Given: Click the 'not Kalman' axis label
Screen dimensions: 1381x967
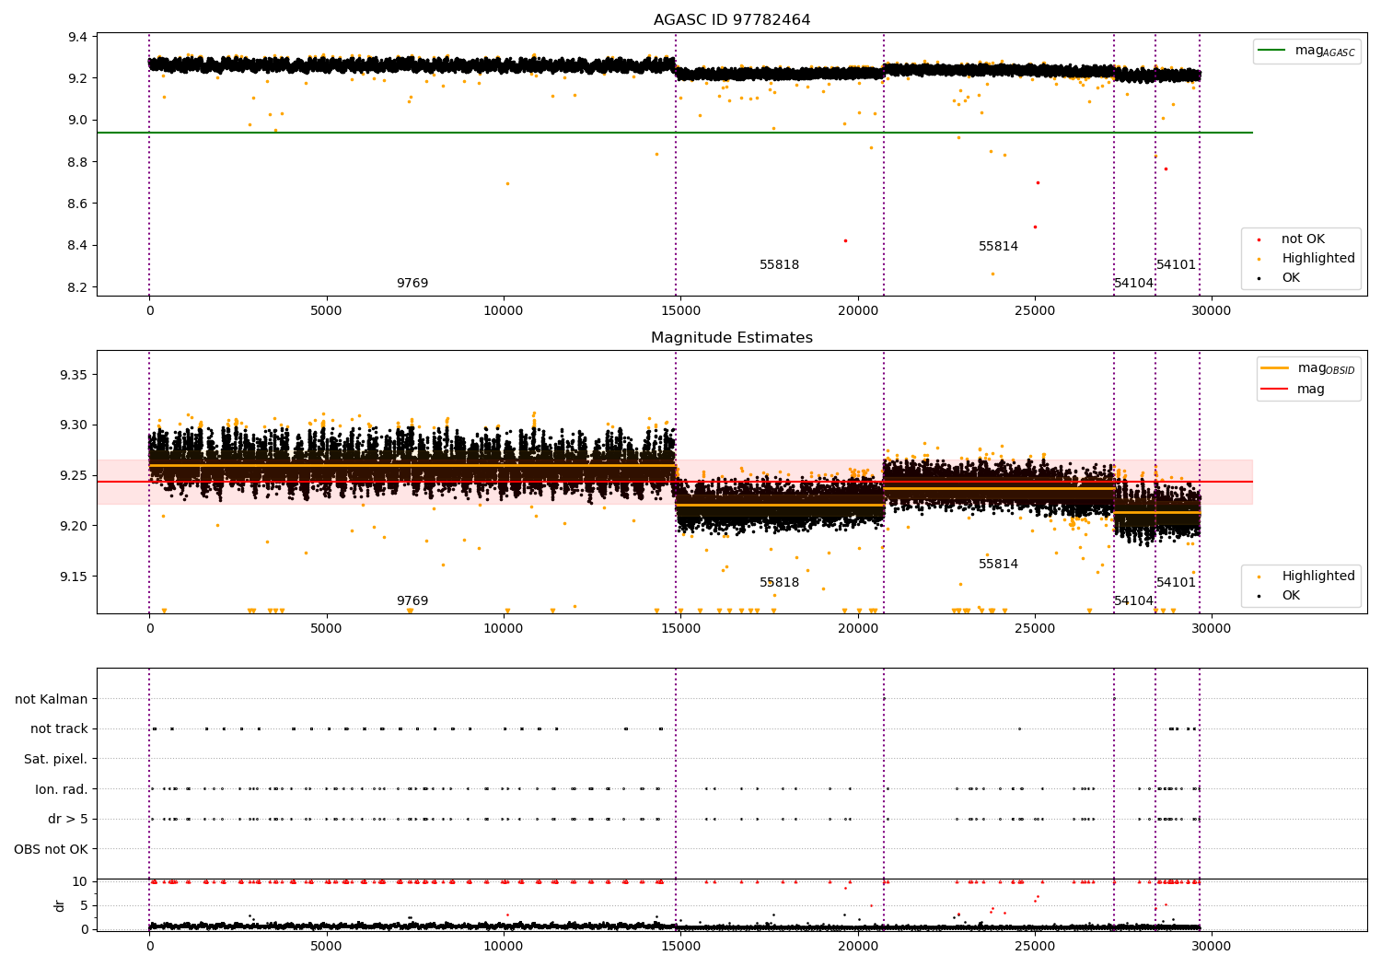Looking at the screenshot, I should pyautogui.click(x=52, y=700).
